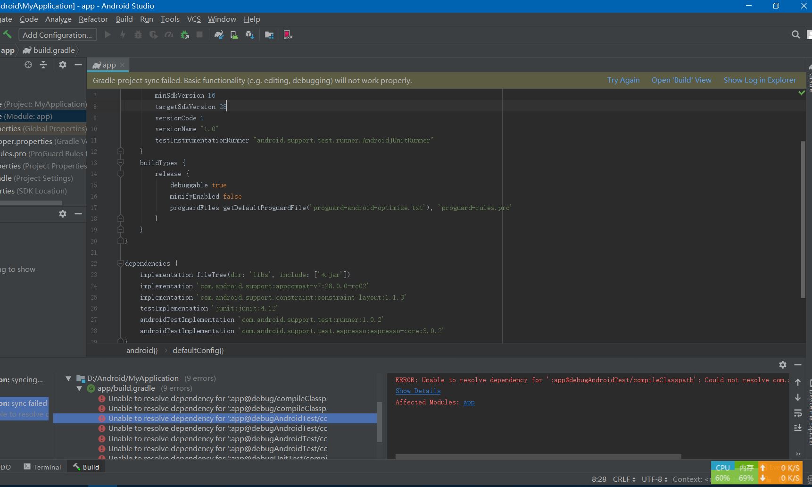812x487 pixels.
Task: Click the Build output horizontal scrollbar
Action: click(x=538, y=456)
